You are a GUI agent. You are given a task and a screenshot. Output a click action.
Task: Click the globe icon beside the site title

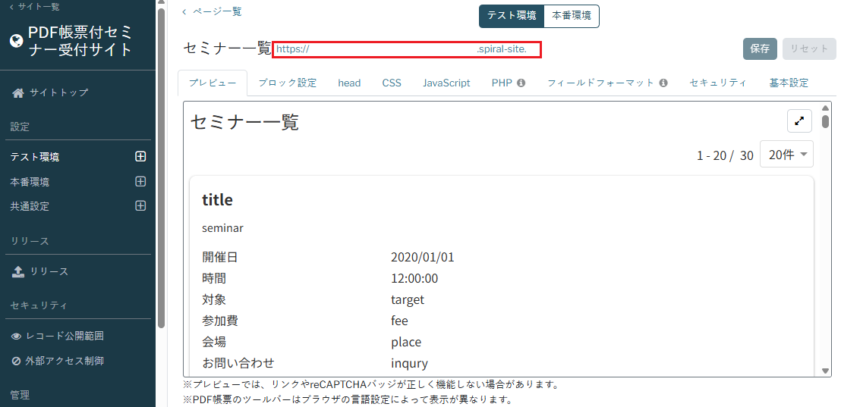point(16,41)
